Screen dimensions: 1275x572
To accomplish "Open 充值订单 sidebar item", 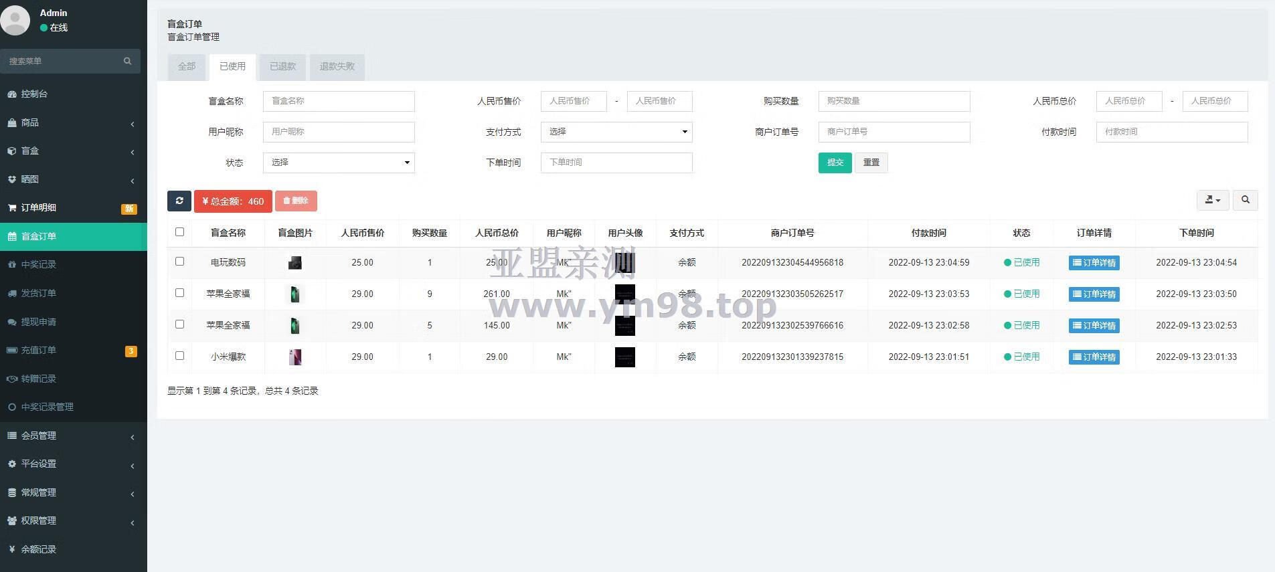I will click(74, 350).
